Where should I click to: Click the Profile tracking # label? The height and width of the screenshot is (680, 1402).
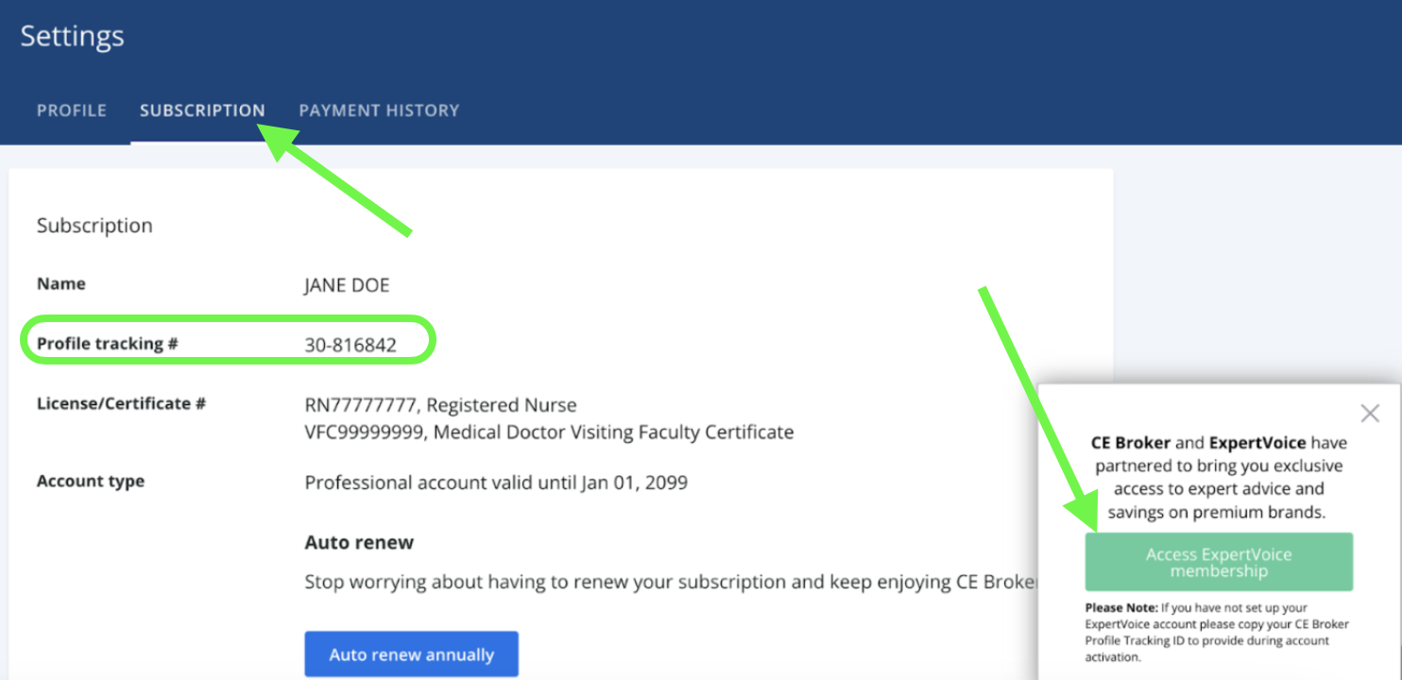(x=108, y=344)
